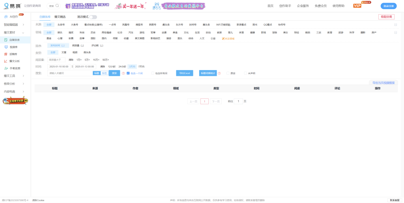The width and height of the screenshot is (404, 203).
Task: Open the 生成爆文标题 GO banner
Action: pos(15,101)
